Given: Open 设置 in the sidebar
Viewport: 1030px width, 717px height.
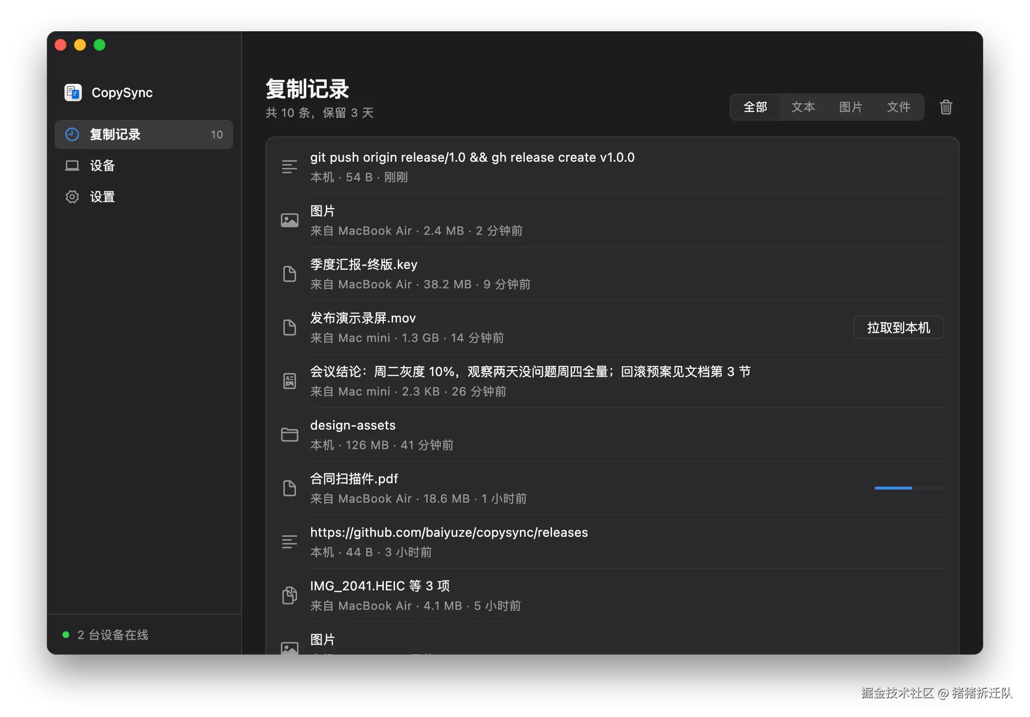Looking at the screenshot, I should [x=144, y=197].
